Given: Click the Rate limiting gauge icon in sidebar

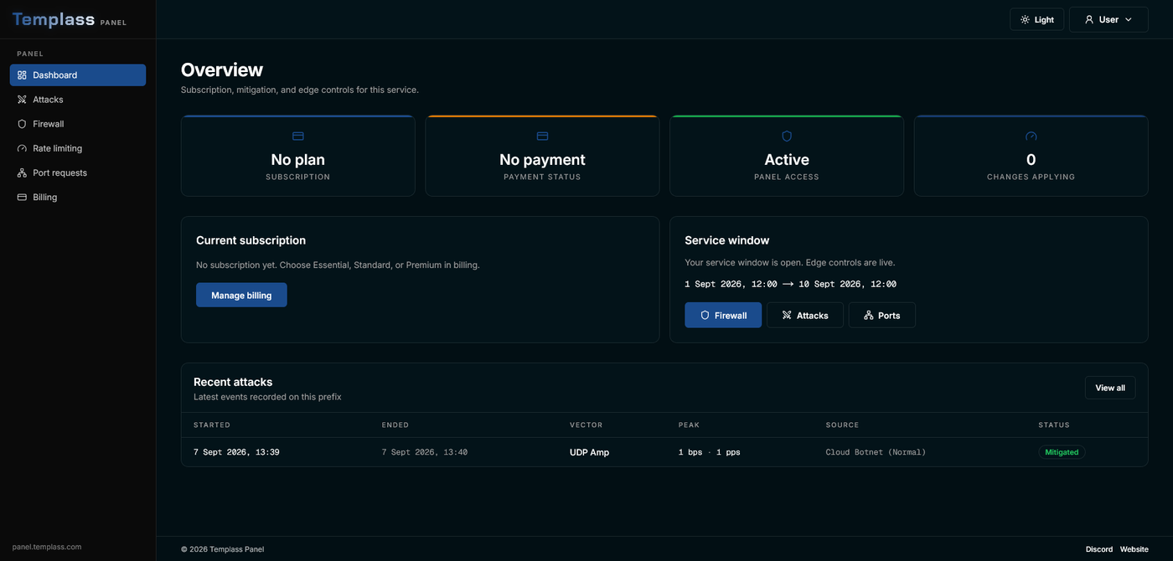Looking at the screenshot, I should (x=22, y=148).
